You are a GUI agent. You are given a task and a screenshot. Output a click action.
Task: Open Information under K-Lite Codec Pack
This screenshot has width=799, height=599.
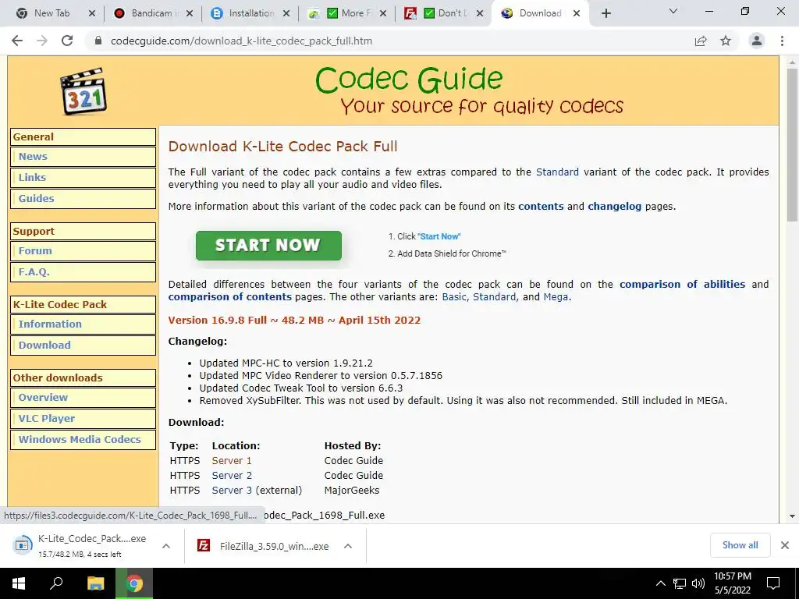[83, 324]
